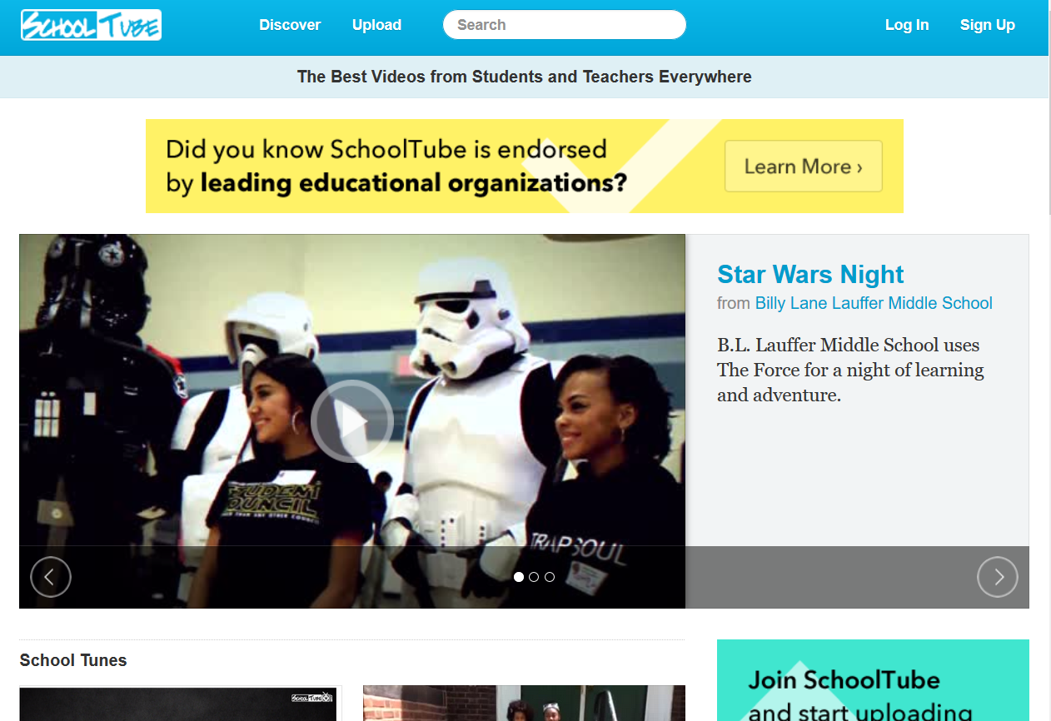The height and width of the screenshot is (721, 1051).
Task: Click the video description about The Force
Action: click(x=850, y=370)
